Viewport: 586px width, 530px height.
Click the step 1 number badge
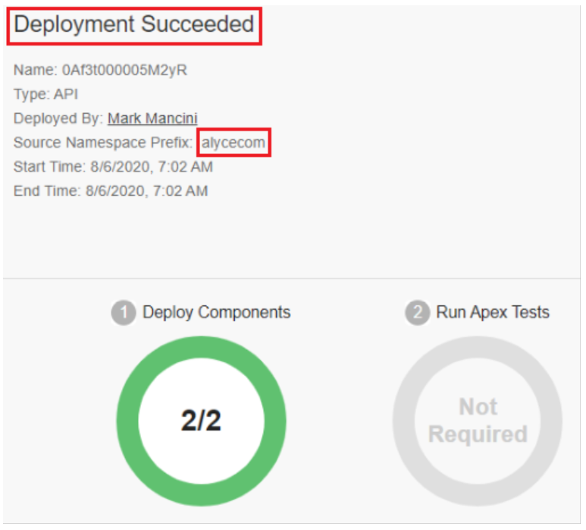point(124,313)
